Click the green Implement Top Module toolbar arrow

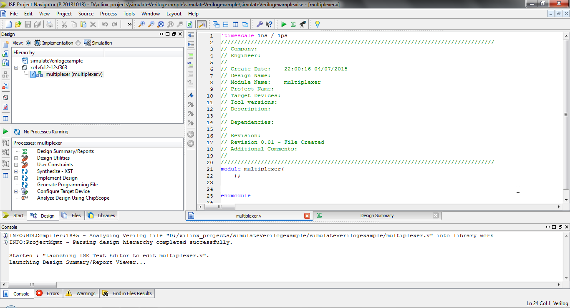(284, 25)
